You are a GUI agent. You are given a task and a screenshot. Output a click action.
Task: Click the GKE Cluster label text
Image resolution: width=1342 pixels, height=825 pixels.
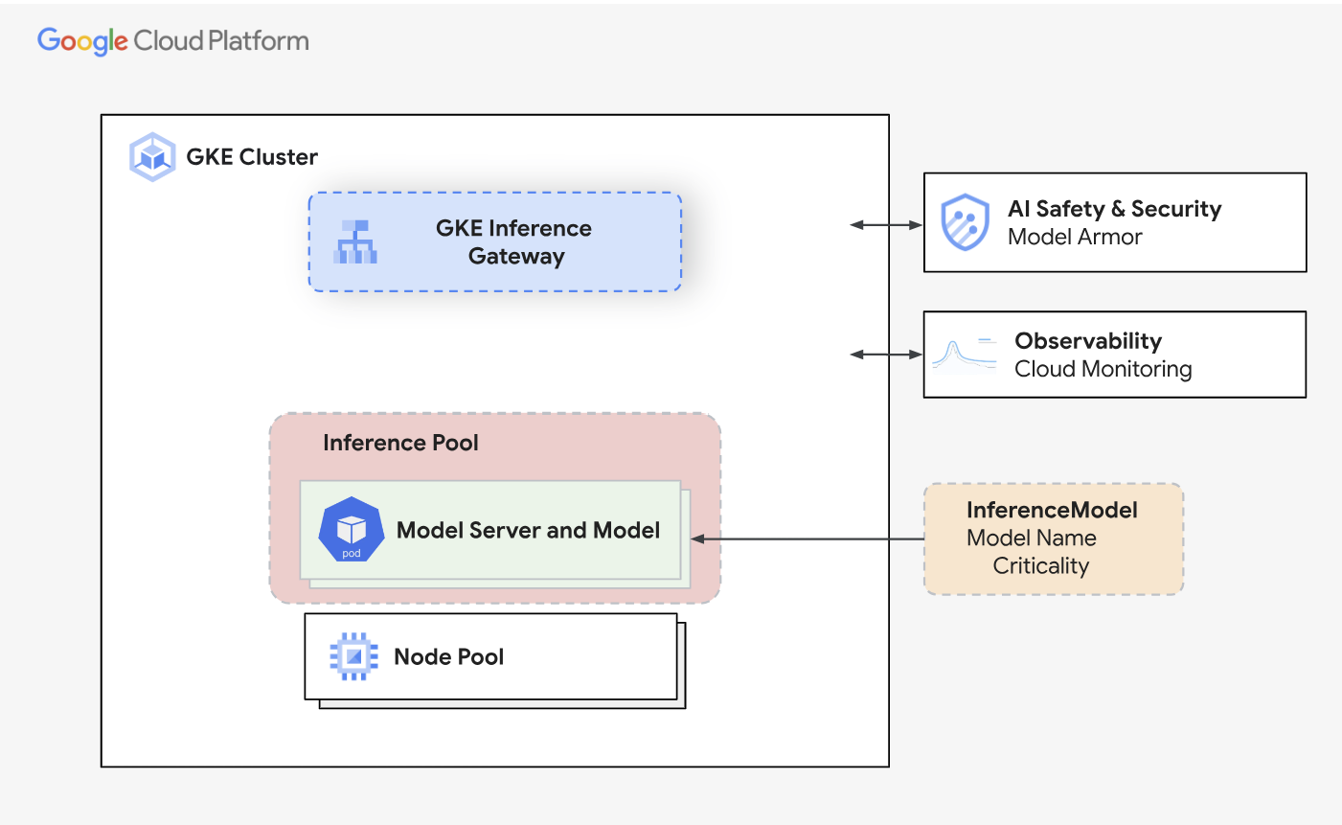252,157
